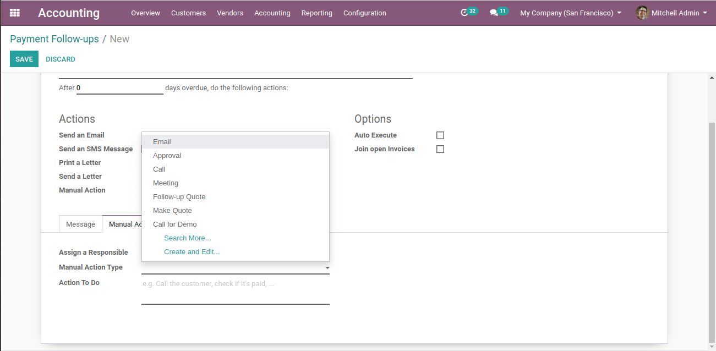716x351 pixels.
Task: Click the Send an SMS Message label
Action: (x=96, y=149)
